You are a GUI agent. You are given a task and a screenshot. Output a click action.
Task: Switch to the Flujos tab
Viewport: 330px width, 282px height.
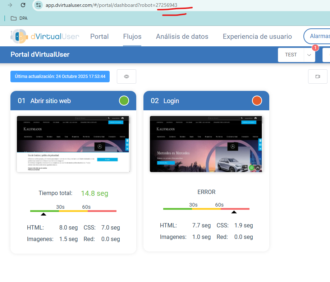(x=132, y=36)
